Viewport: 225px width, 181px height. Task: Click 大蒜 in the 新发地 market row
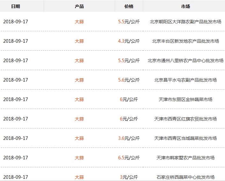pyautogui.click(x=79, y=41)
